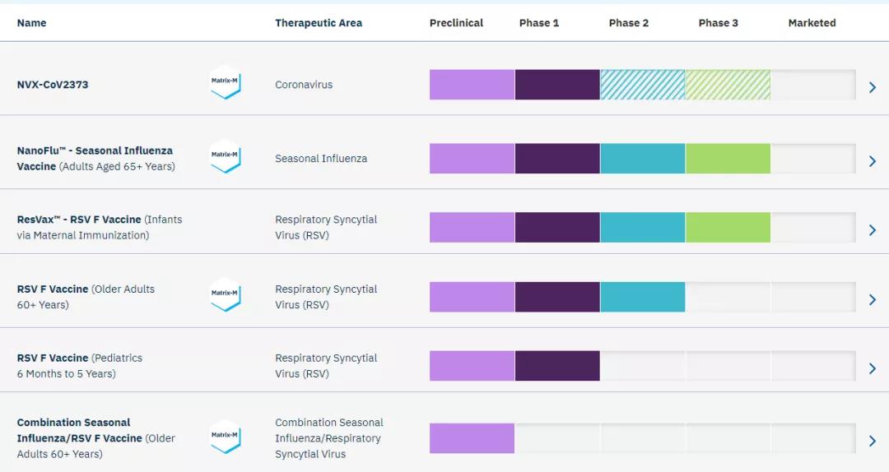Click purple Preclinical bar for Combination vaccine
Screen dimensions: 889x472
tap(472, 438)
